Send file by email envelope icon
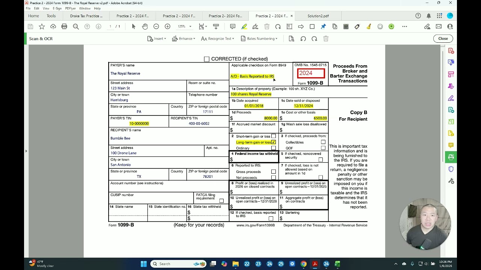 (439, 27)
